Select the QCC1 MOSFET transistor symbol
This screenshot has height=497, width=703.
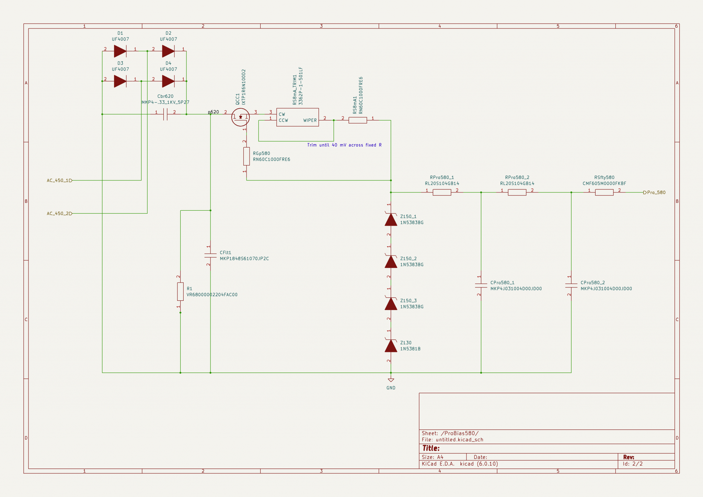240,117
